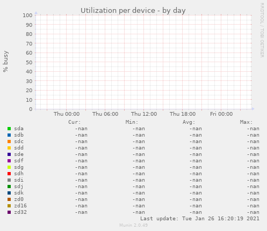Image resolution: width=267 pixels, height=231 pixels.
Task: Click the zd32 dark purple swatch
Action: 9,212
